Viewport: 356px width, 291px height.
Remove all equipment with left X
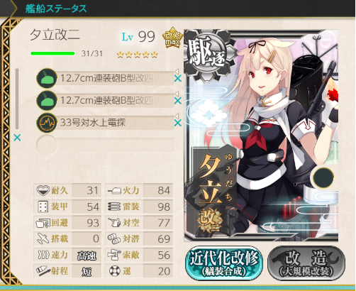point(17,138)
